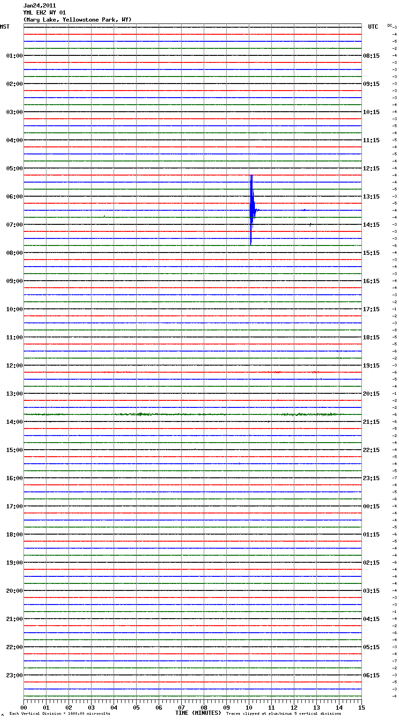Click the UTC time label "10:15"
This screenshot has height=720, width=399.
(x=371, y=112)
